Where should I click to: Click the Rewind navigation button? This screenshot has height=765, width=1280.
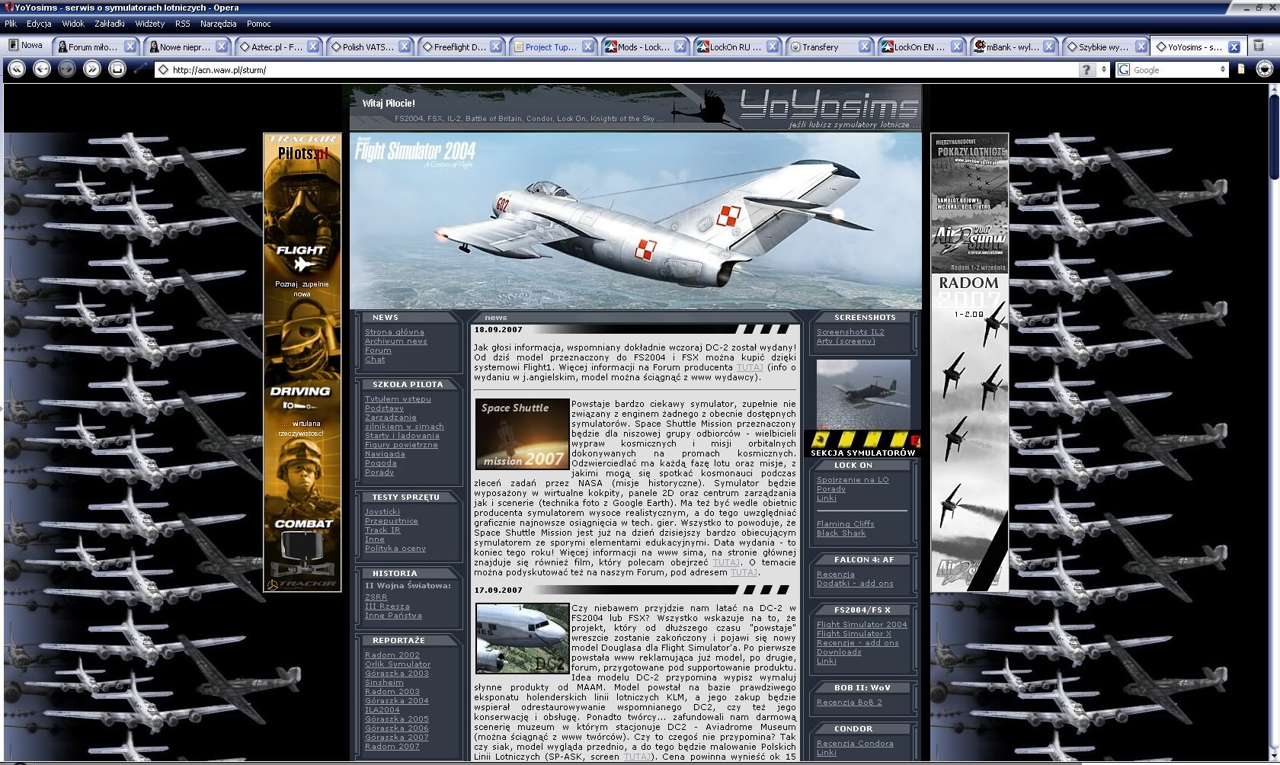point(16,69)
